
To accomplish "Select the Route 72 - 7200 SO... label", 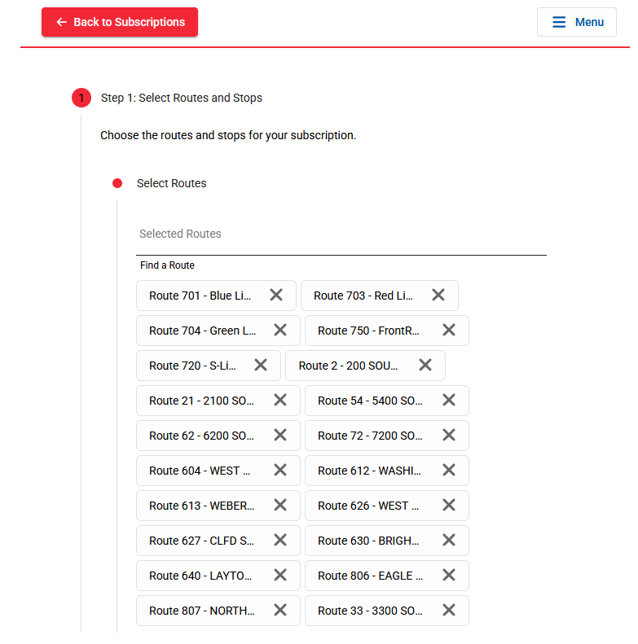I will click(371, 436).
